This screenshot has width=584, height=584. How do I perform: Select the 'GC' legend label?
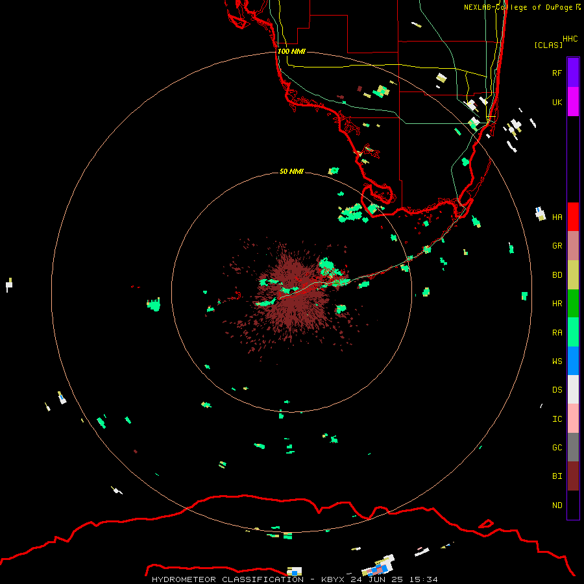pyautogui.click(x=557, y=448)
